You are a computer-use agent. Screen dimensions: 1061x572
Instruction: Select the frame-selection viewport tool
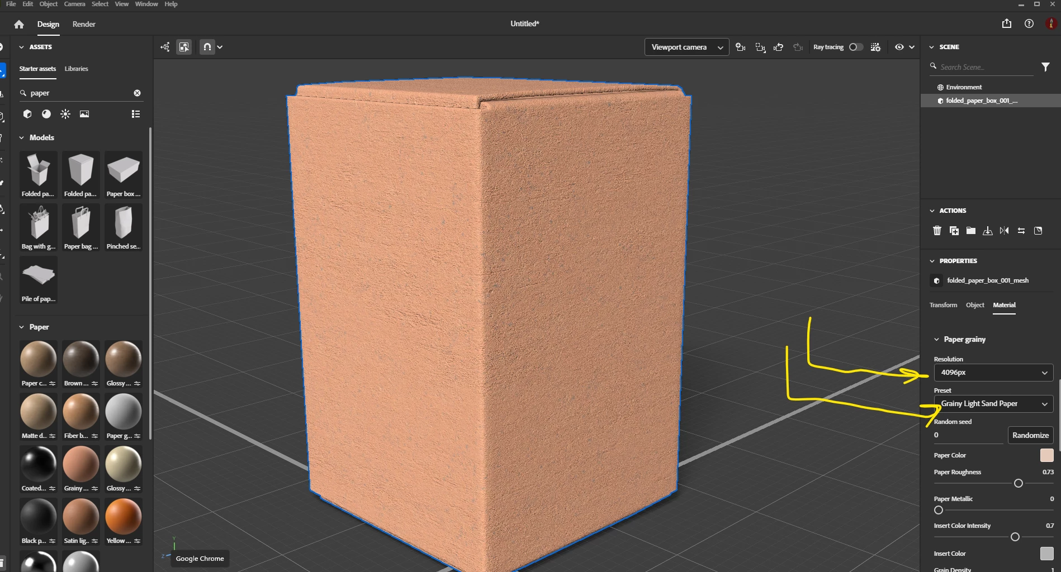(x=184, y=47)
